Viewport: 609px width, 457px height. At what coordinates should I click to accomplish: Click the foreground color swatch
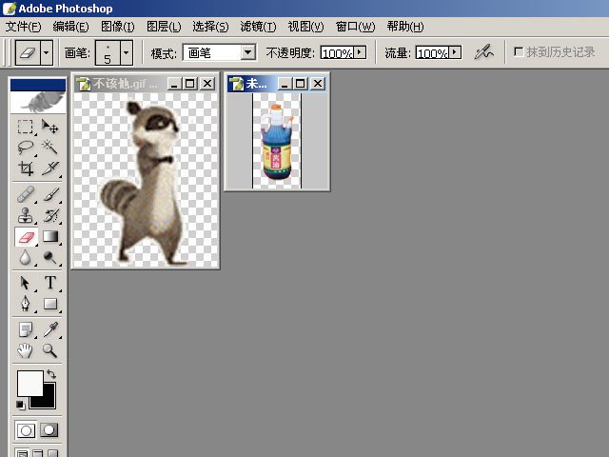click(x=29, y=383)
